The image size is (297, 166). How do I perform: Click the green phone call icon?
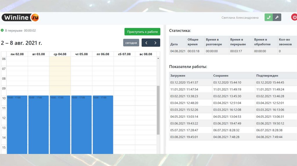(269, 17)
